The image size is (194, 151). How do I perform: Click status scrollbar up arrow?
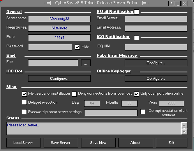point(184,125)
